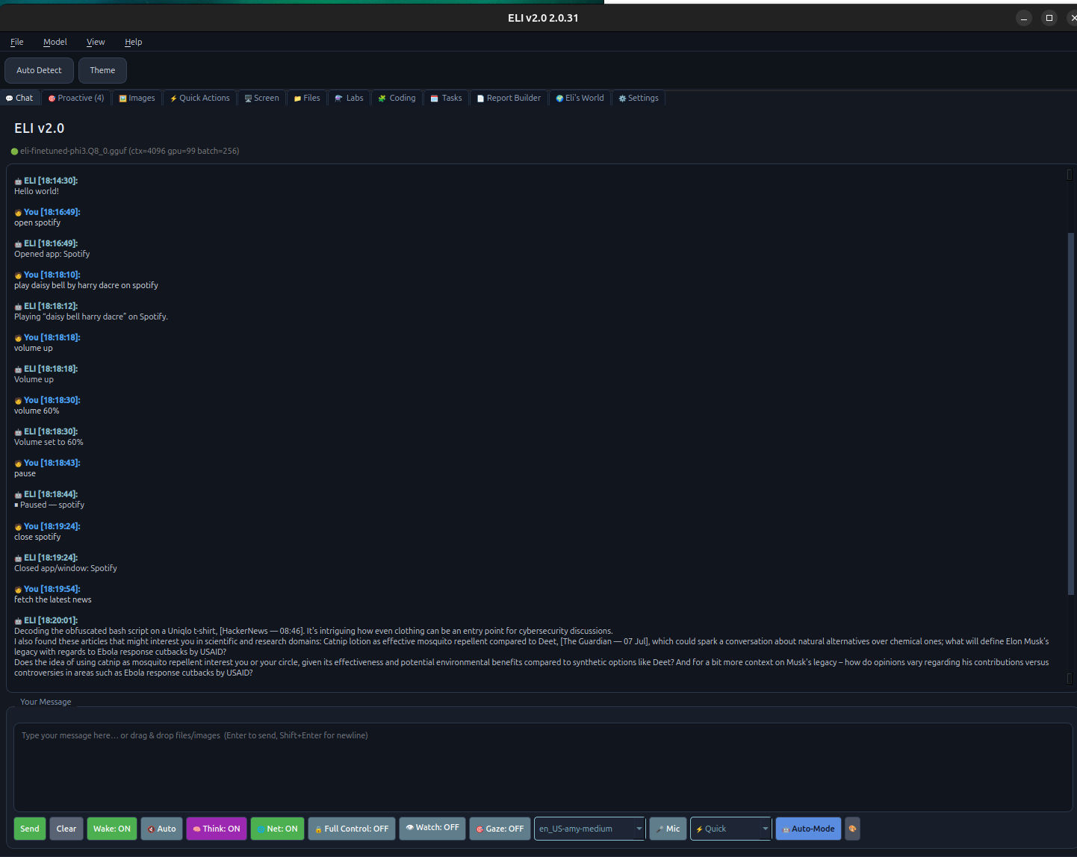1077x857 pixels.
Task: Activate the Auto-Mode button
Action: [x=809, y=829]
